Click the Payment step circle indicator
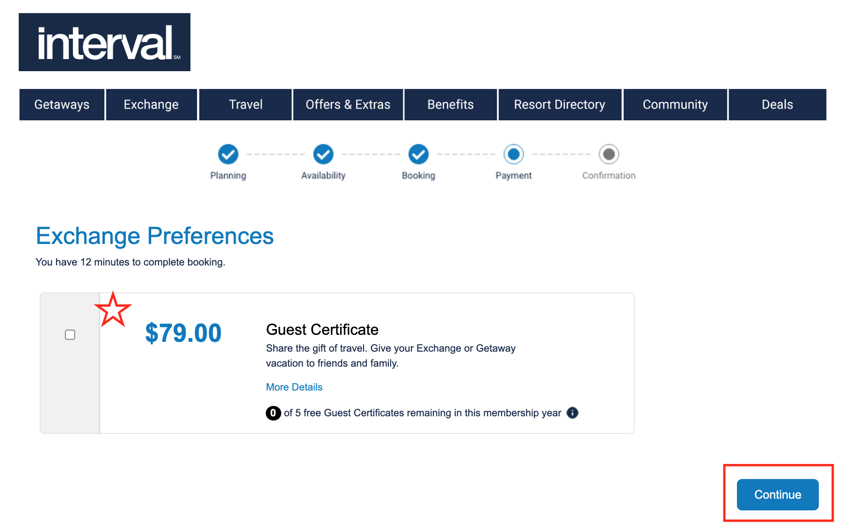 pos(514,154)
